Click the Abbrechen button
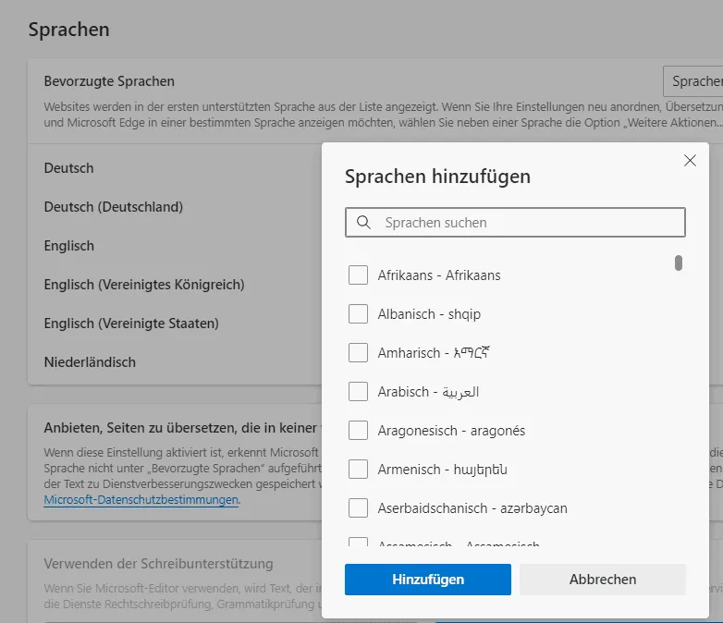Image resolution: width=723 pixels, height=623 pixels. [x=602, y=580]
